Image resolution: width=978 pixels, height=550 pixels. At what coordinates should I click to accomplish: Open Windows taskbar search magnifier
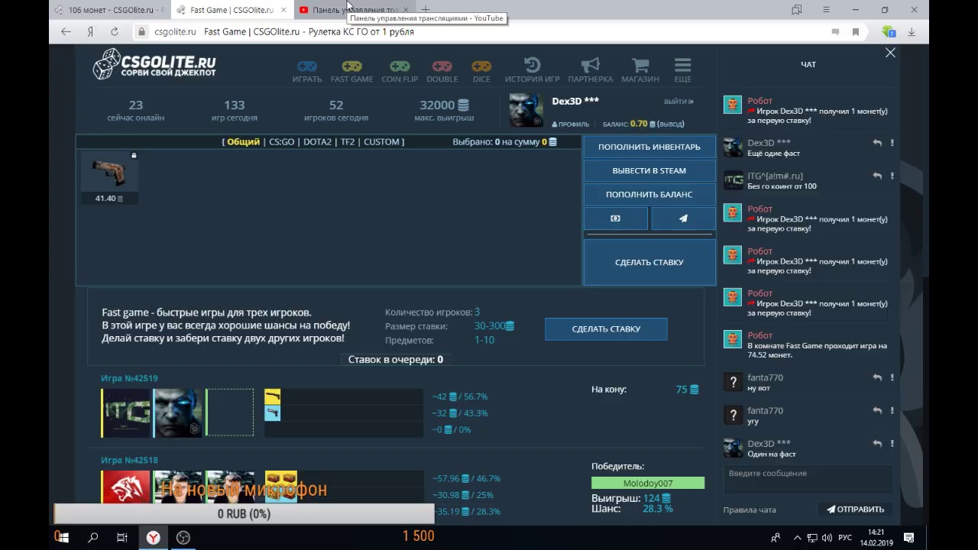click(93, 538)
